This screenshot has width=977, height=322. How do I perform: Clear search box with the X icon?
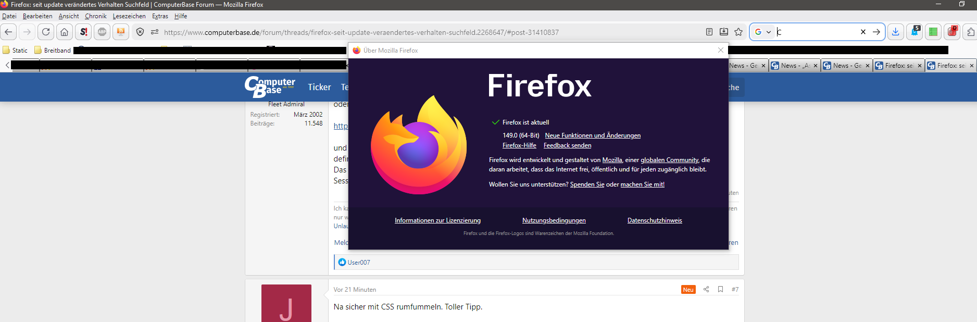pos(863,32)
